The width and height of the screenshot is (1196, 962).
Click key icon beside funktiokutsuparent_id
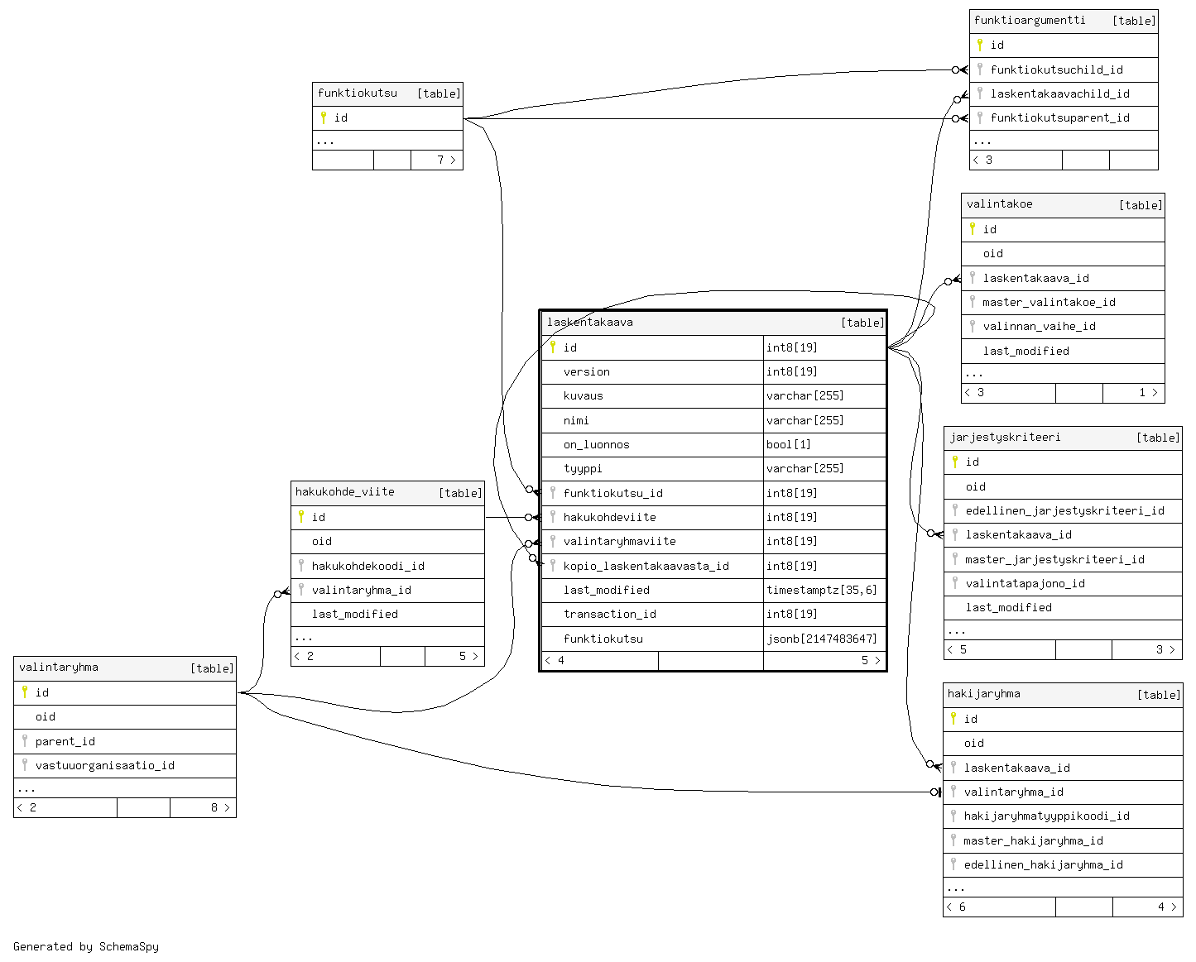point(980,117)
